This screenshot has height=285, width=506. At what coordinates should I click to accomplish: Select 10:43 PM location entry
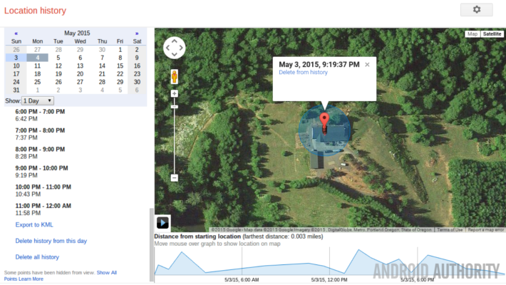(28, 194)
